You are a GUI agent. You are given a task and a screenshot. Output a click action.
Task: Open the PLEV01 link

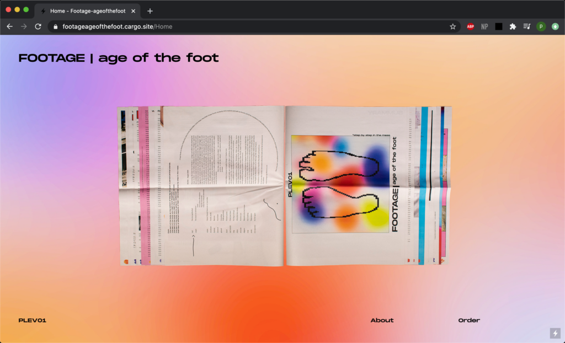tap(33, 320)
